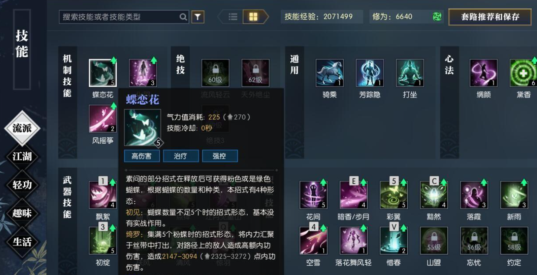Viewport: 537px width, 275px height.
Task: Choose the 打坐 meditation skill icon
Action: pos(410,73)
